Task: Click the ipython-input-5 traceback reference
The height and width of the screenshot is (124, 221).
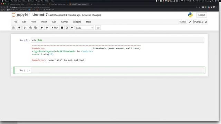Action: point(54,51)
